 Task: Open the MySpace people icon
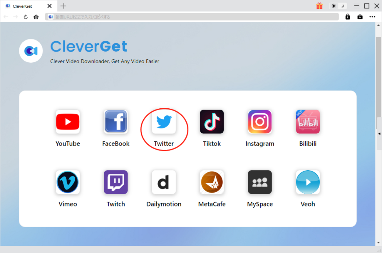click(260, 182)
